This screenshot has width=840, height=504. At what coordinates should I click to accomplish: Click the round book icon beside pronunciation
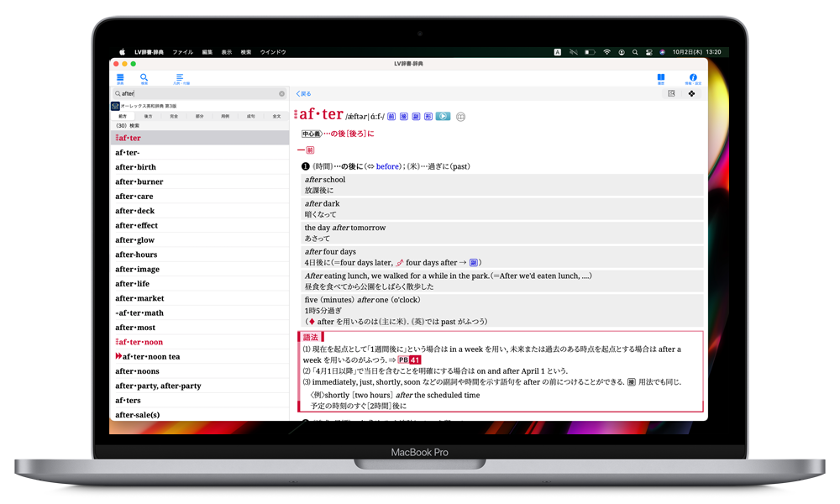tap(460, 117)
